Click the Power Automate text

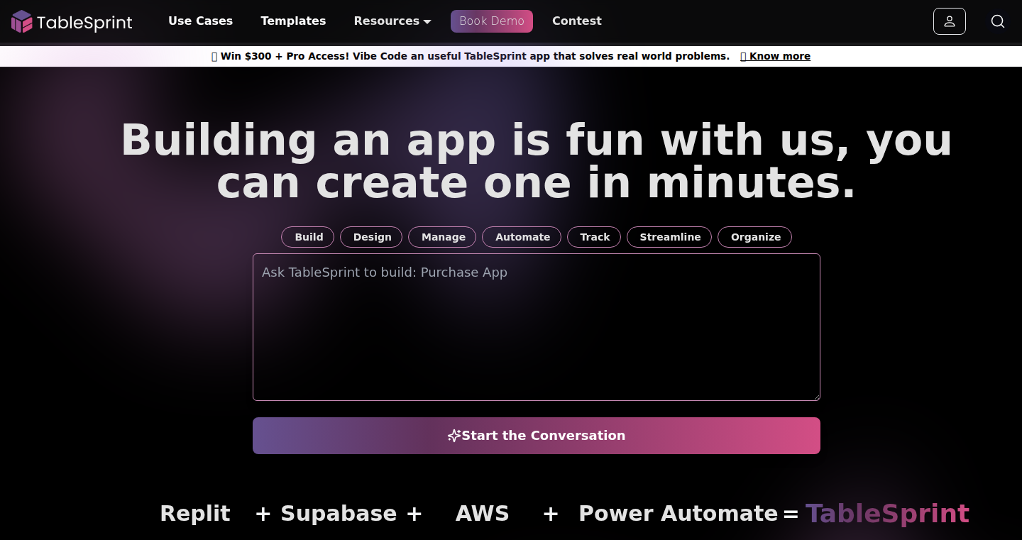(678, 513)
